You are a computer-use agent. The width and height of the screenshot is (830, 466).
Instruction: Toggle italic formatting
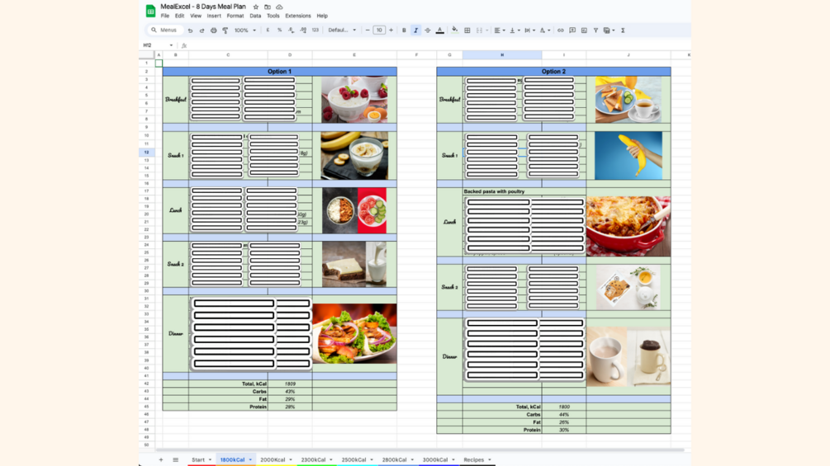coord(415,31)
